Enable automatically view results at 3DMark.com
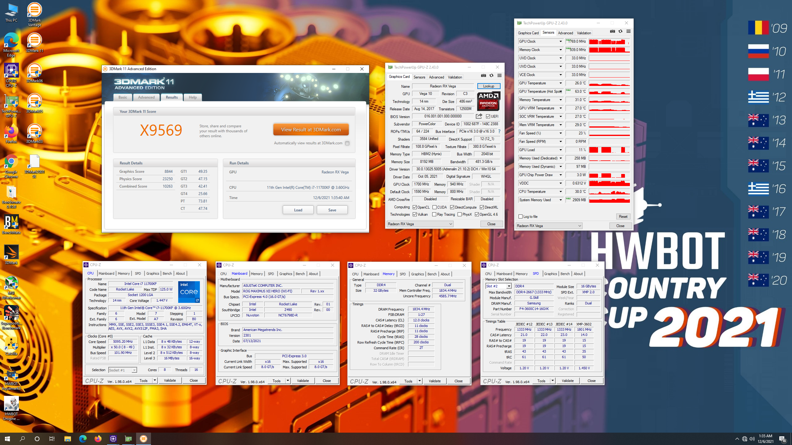This screenshot has height=445, width=792. pyautogui.click(x=347, y=143)
